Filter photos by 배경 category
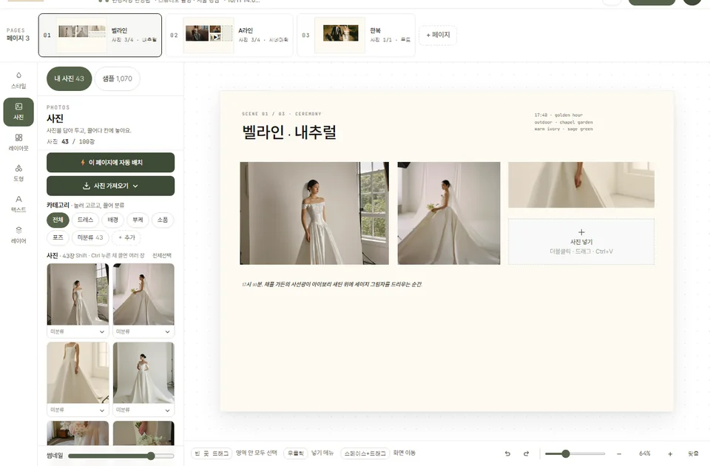Viewport: 710px width, 466px height. (x=112, y=220)
